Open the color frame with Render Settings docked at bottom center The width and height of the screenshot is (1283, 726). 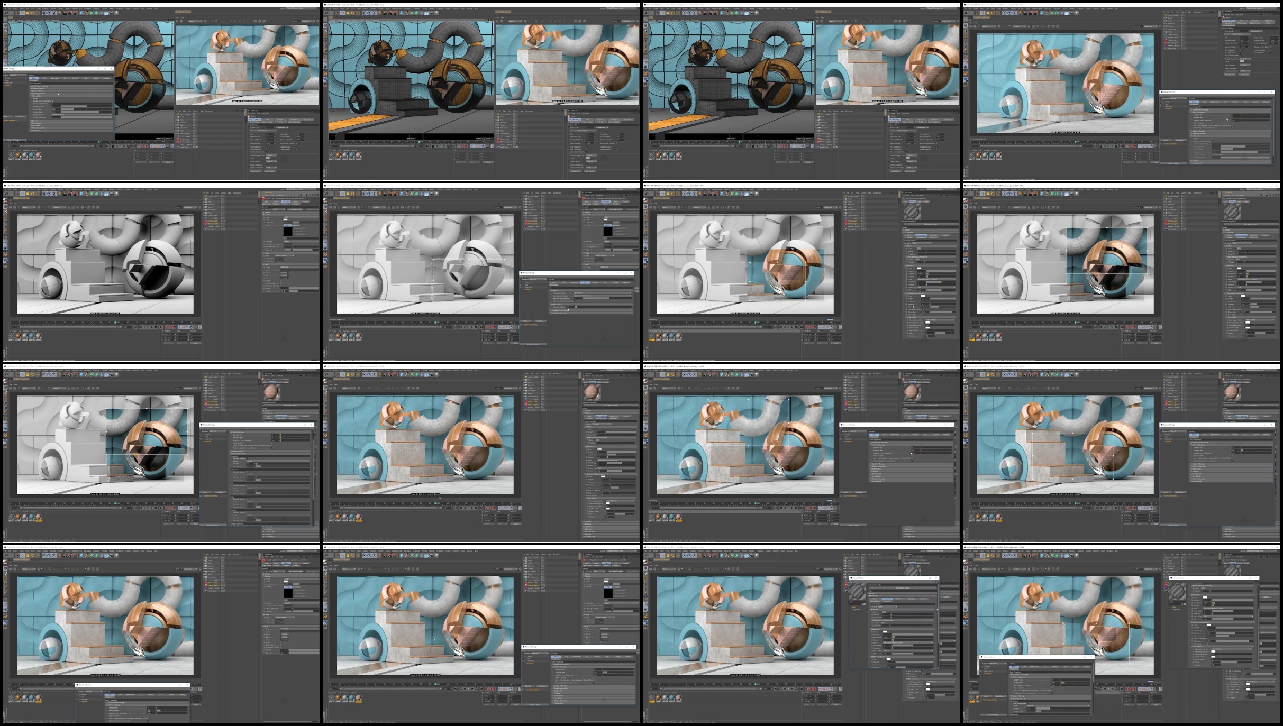click(x=161, y=635)
